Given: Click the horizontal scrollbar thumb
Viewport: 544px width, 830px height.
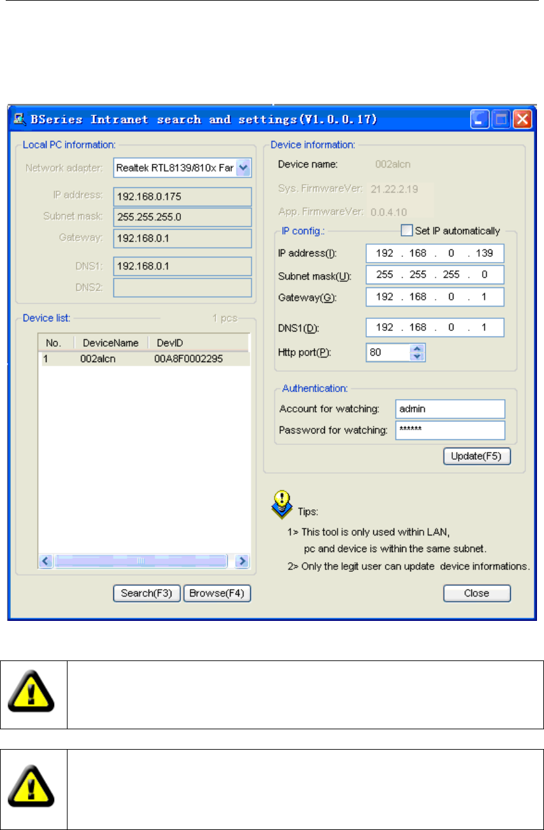Looking at the screenshot, I should (140, 561).
